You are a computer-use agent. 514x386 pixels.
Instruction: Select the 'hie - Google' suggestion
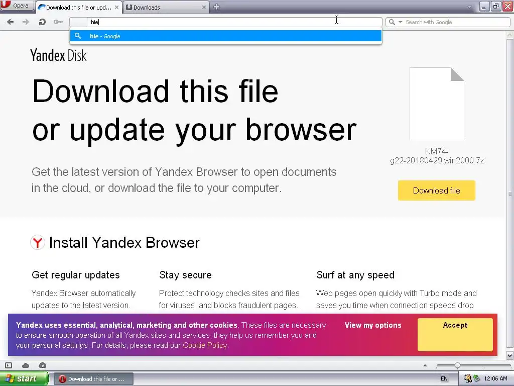tap(225, 36)
